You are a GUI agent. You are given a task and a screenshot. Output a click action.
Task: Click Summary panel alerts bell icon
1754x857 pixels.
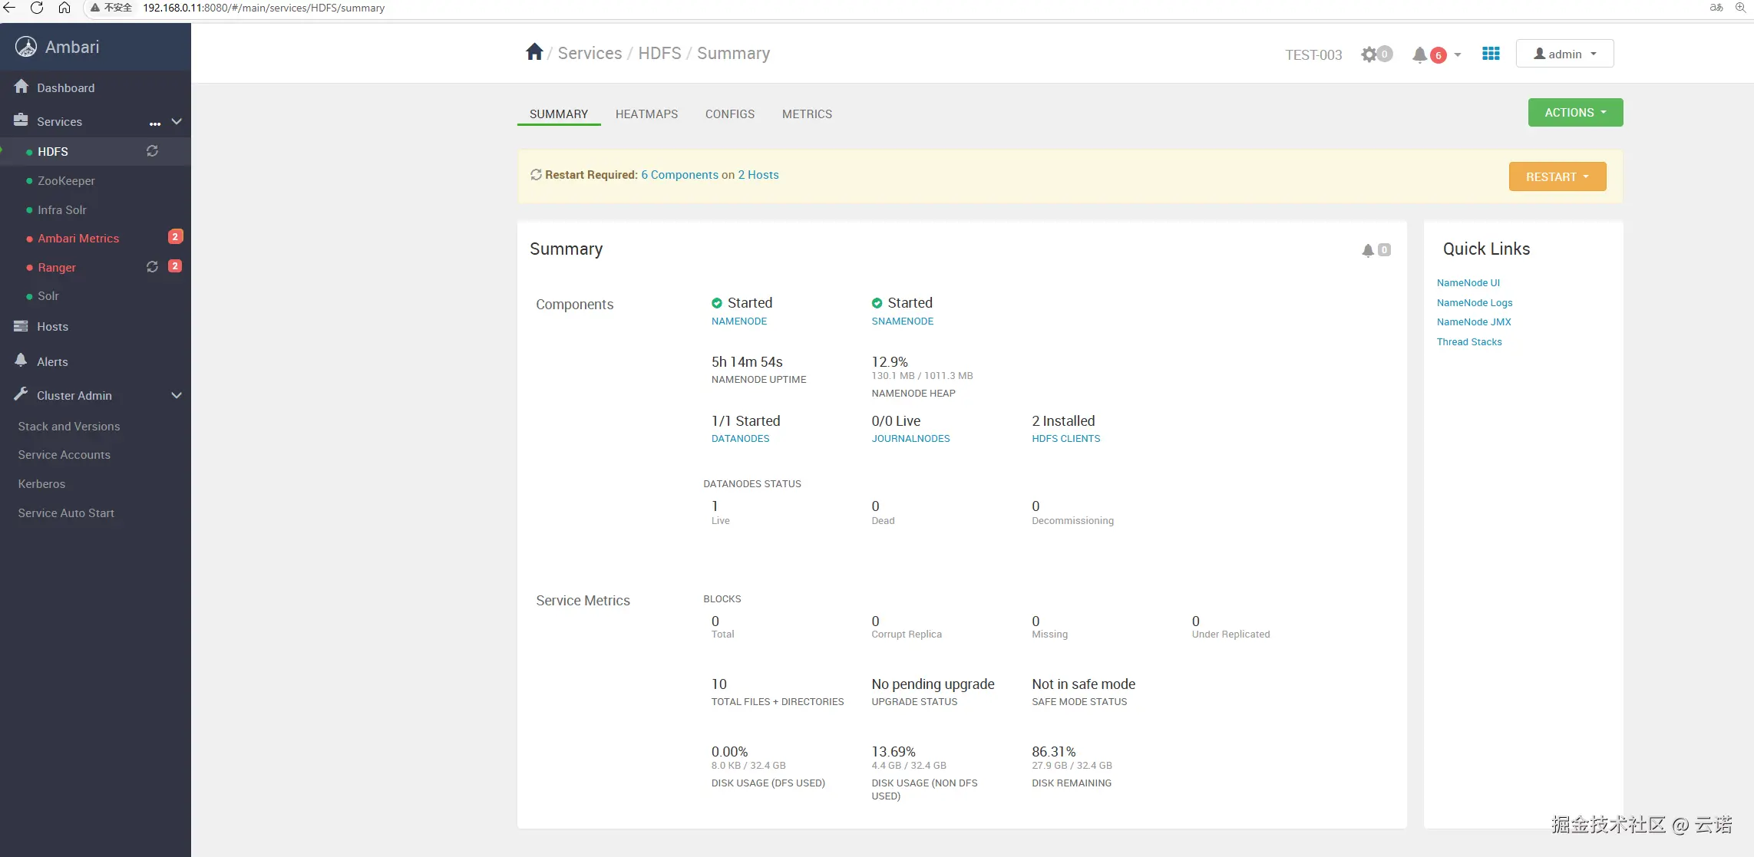1368,250
